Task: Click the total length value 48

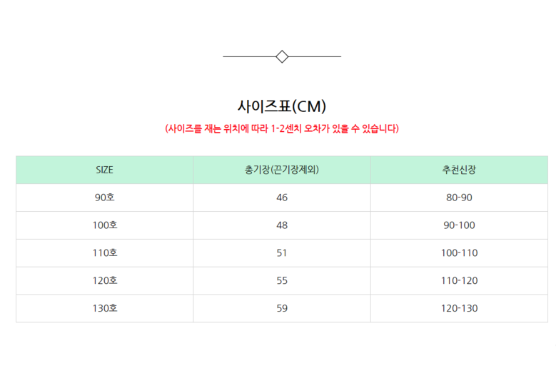Action: pyautogui.click(x=282, y=225)
